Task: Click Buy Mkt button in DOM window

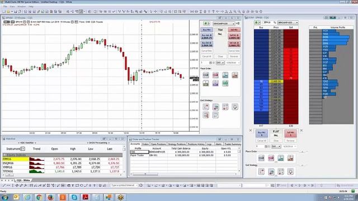Action: pyautogui.click(x=261, y=133)
